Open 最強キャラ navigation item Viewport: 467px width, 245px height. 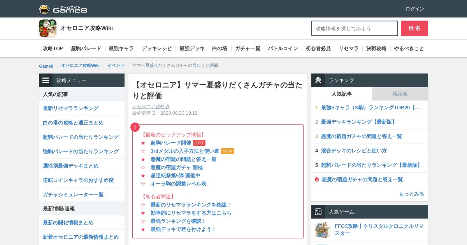click(121, 48)
